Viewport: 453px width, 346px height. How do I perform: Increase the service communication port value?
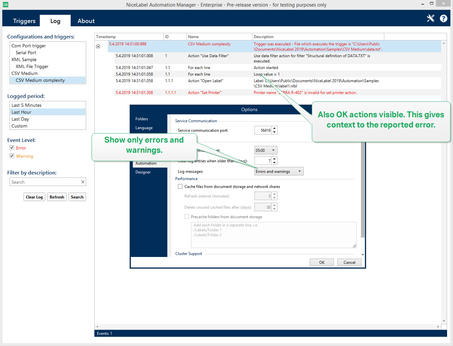274,128
